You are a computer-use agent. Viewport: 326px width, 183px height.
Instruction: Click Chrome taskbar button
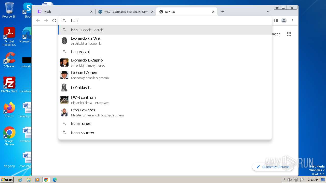[46, 180]
